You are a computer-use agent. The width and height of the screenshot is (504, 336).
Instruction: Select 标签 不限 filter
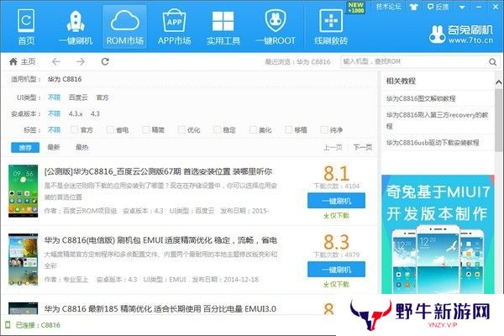click(54, 129)
